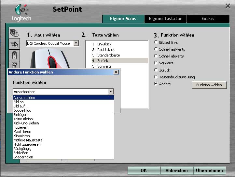Viewport: 235px width, 177px height.
Task: Pick Mittlere Maustaste from the list
Action: coord(63,140)
